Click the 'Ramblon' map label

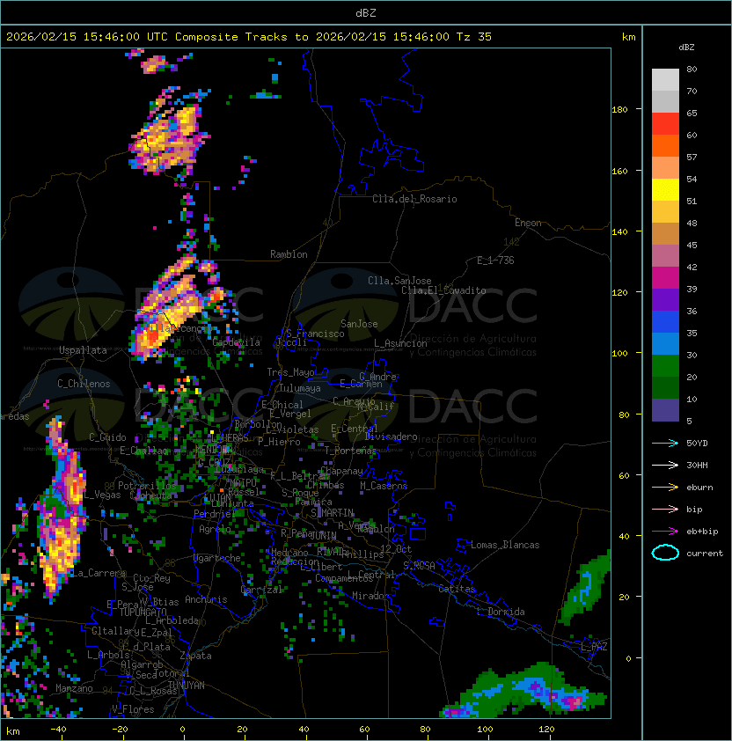[289, 254]
